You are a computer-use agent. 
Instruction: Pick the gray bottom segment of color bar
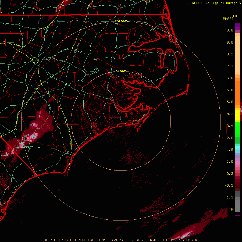(237, 206)
